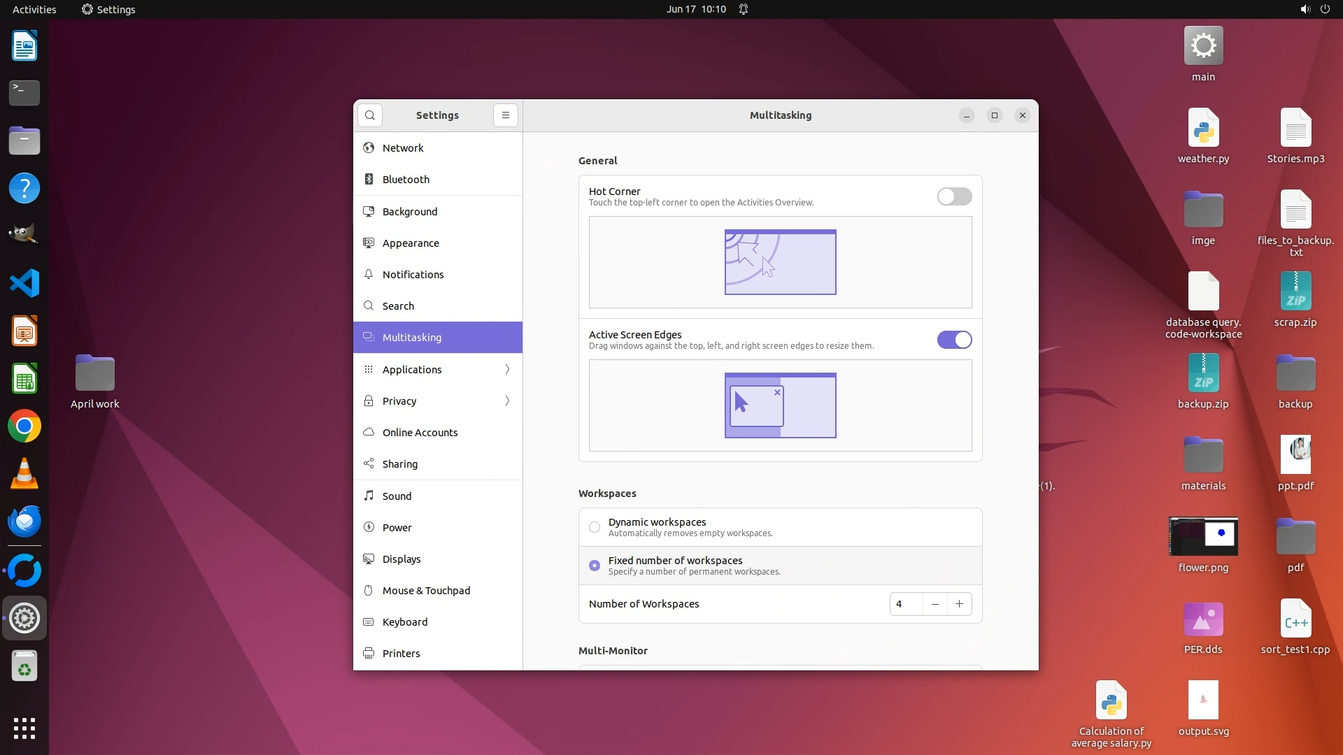
Task: Click the Bluetooth icon in sidebar
Action: click(369, 180)
